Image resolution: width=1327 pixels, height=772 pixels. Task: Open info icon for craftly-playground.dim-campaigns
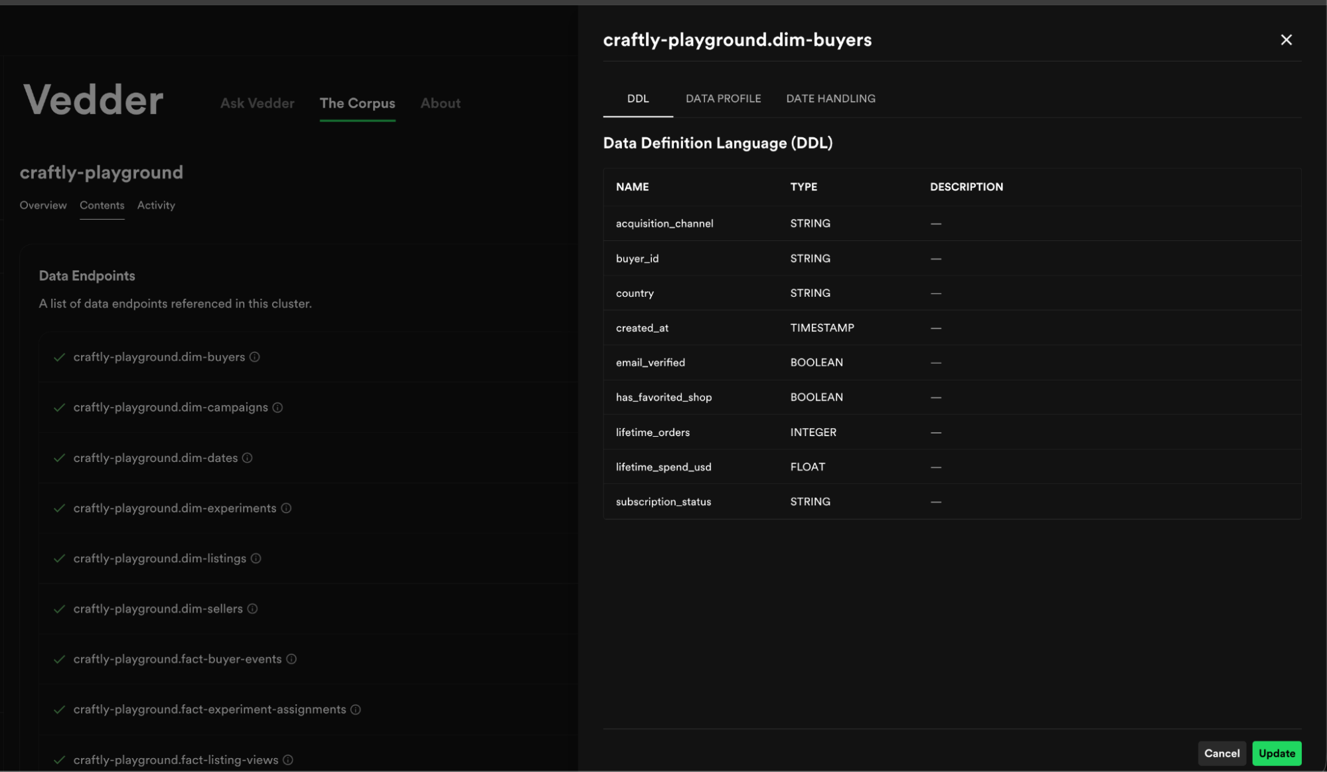click(x=277, y=408)
